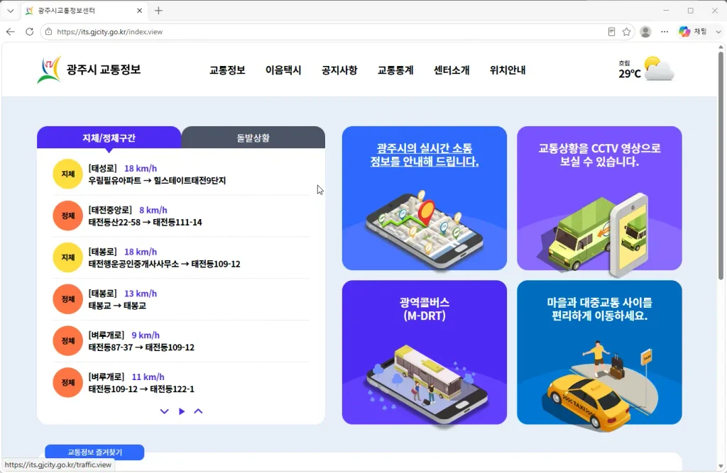727x473 pixels.
Task: Click 교통정보 즐겨찾기 button
Action: click(x=94, y=452)
